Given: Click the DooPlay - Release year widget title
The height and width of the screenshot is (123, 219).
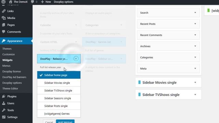Looking at the screenshot, I should 54,59.
